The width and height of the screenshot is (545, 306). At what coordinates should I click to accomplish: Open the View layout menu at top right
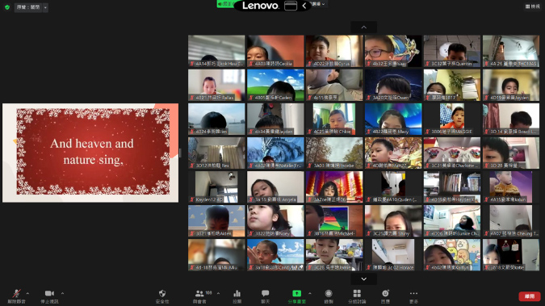[x=533, y=6]
